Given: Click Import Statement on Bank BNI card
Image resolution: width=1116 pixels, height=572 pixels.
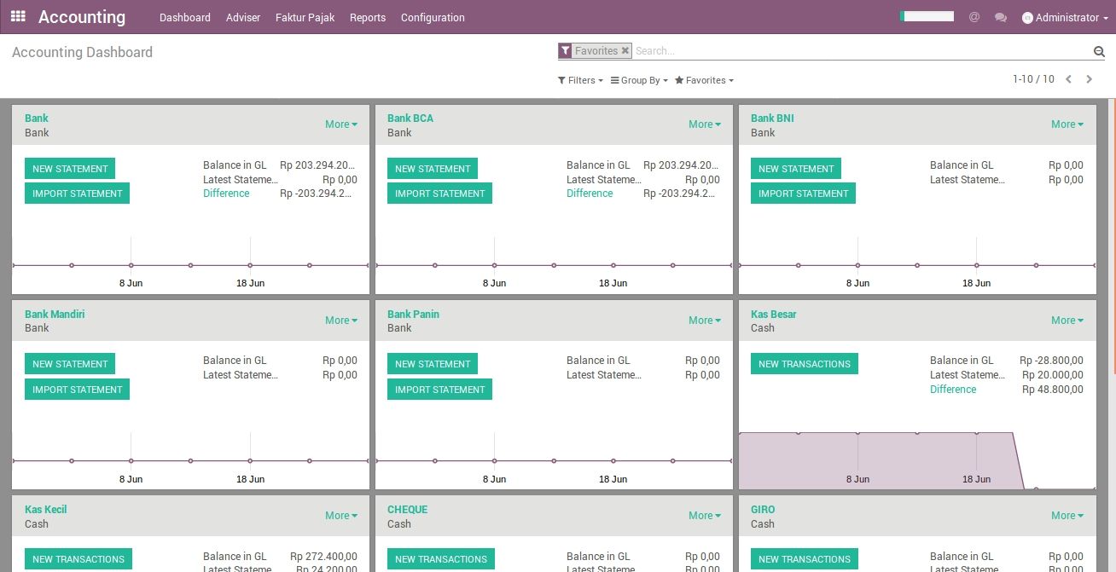Looking at the screenshot, I should (x=803, y=194).
